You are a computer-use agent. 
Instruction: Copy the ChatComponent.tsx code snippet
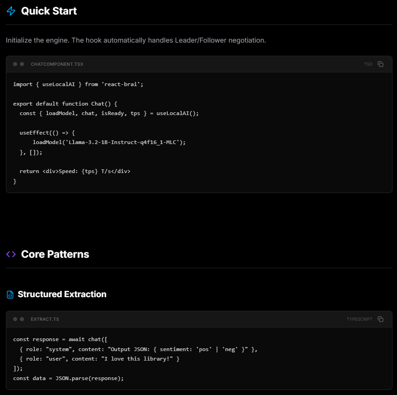pyautogui.click(x=380, y=64)
